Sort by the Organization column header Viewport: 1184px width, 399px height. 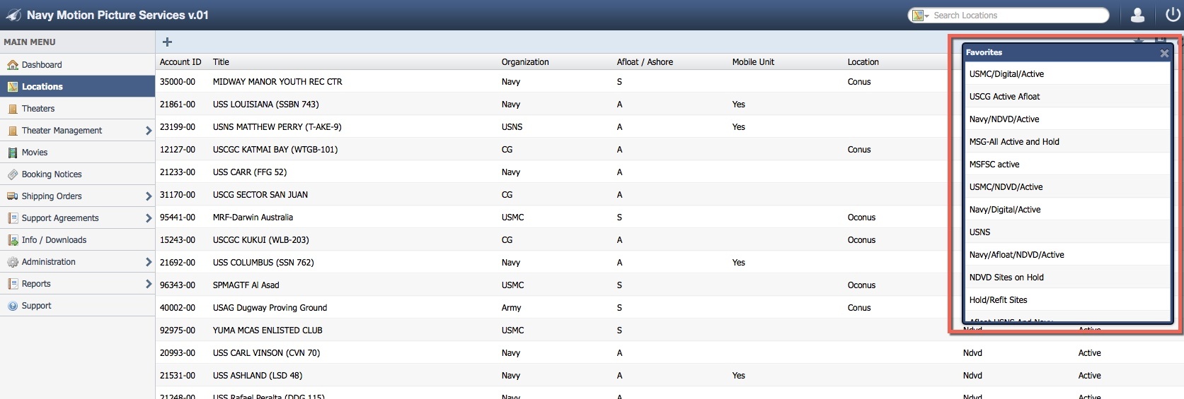525,62
